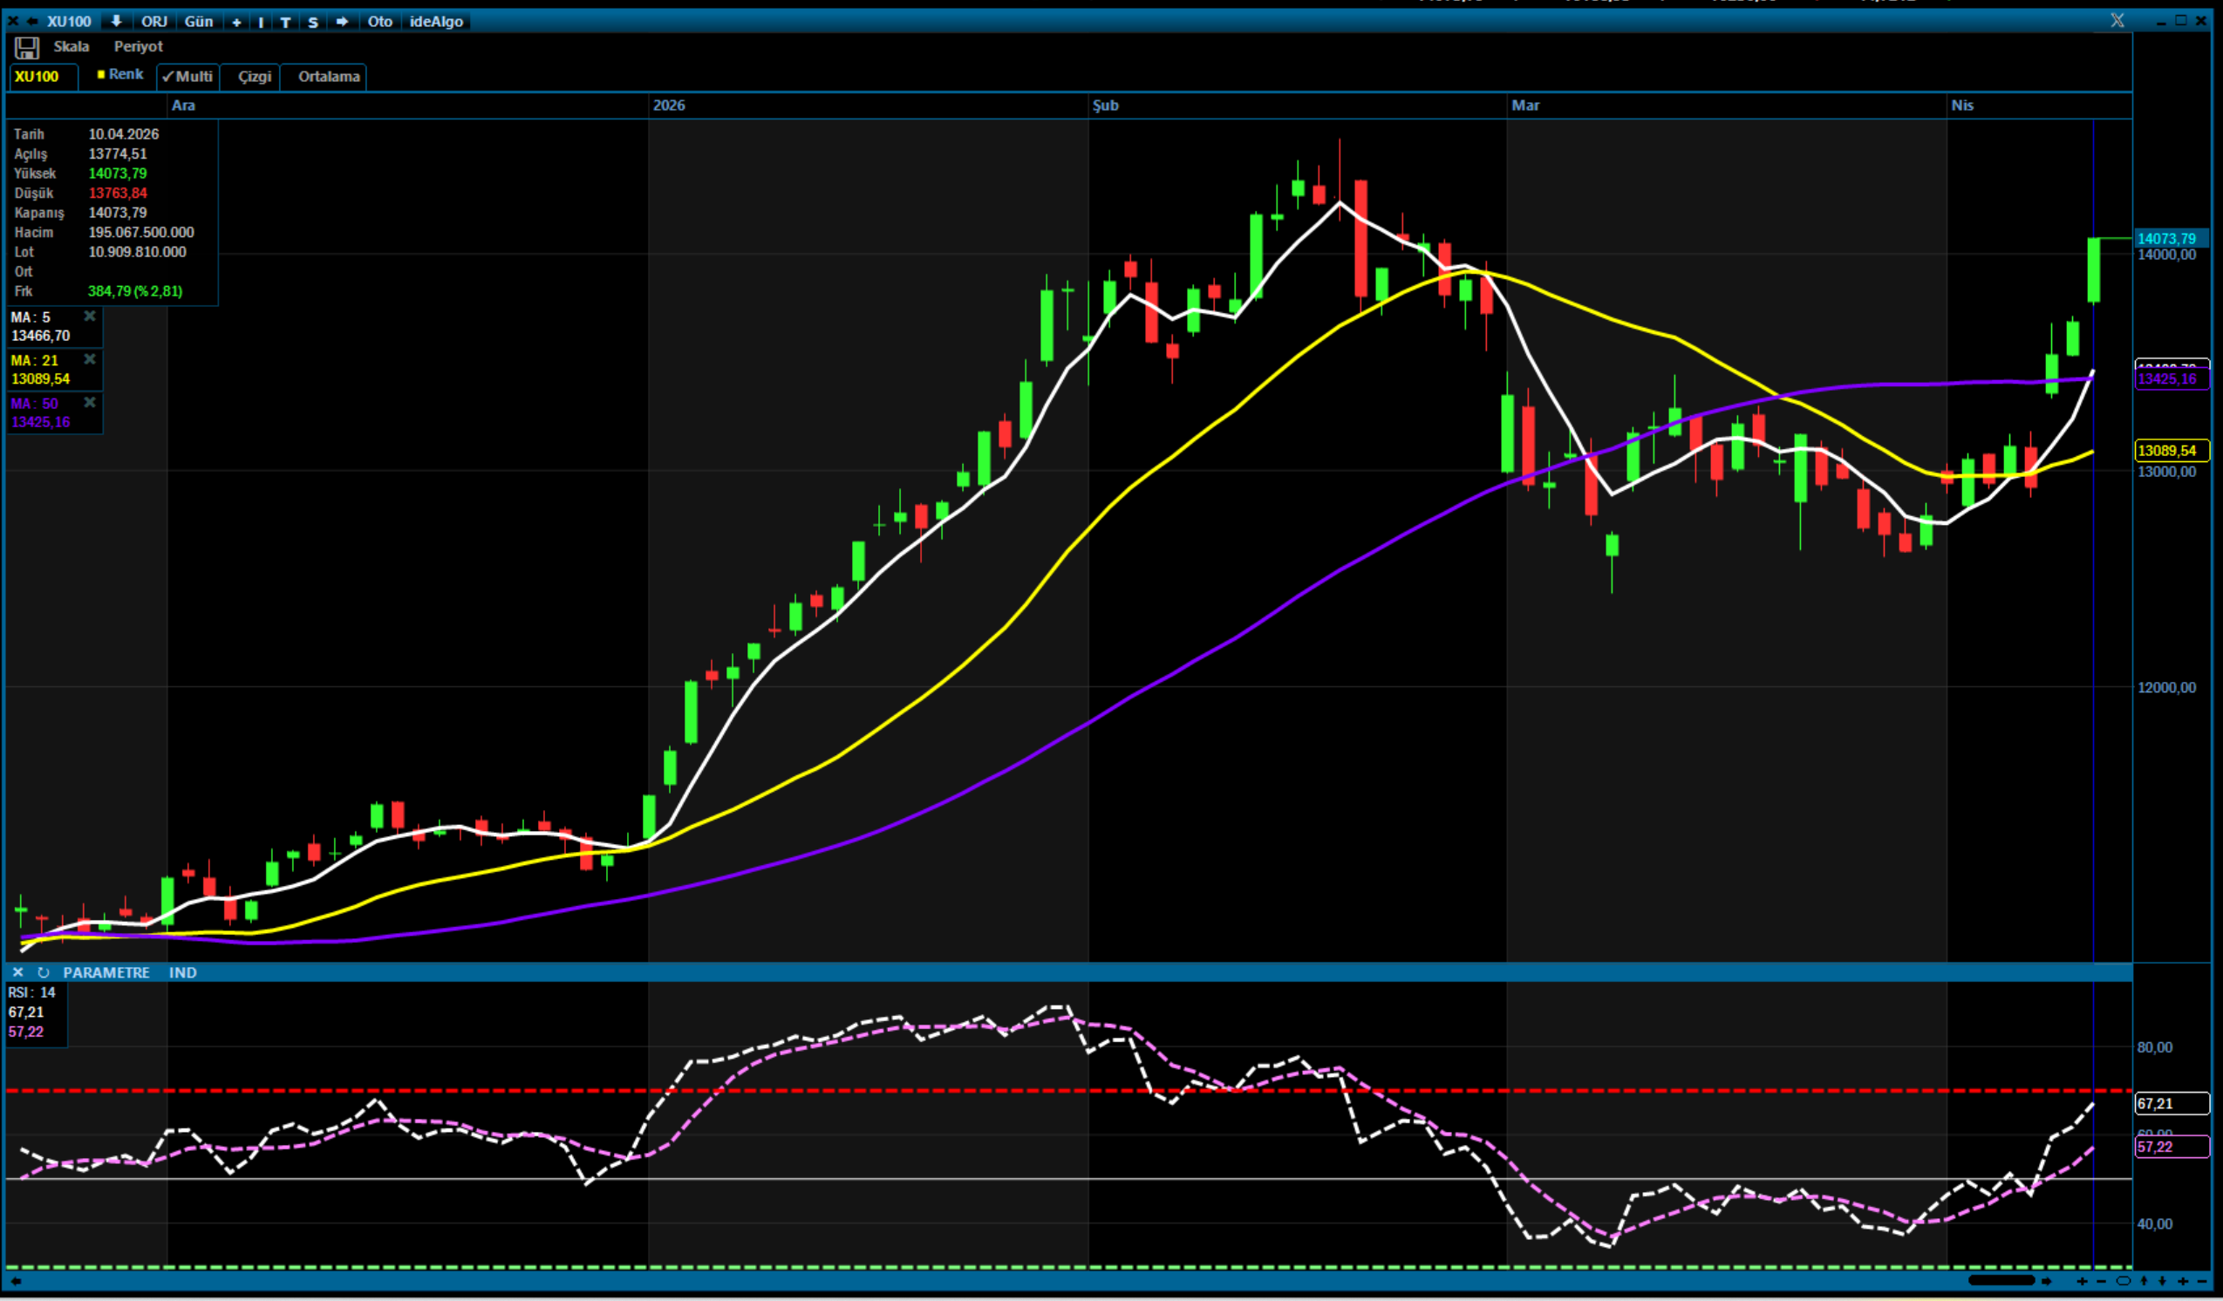Open the Periyot menu
The width and height of the screenshot is (2223, 1301).
[138, 47]
